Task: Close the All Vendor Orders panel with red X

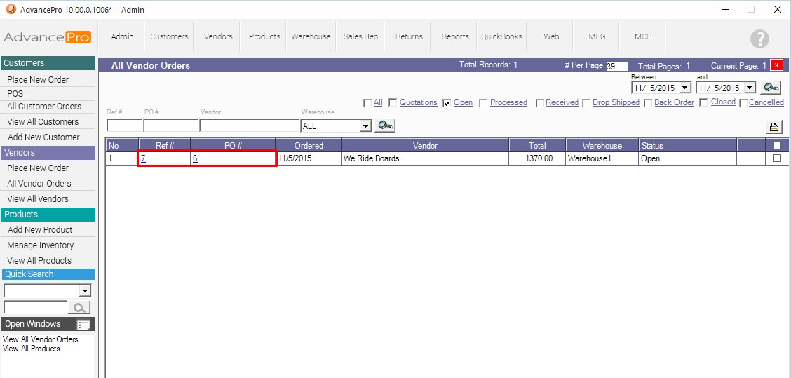Action: coord(776,65)
